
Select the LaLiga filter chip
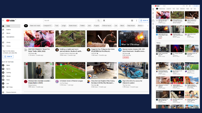(64, 26)
